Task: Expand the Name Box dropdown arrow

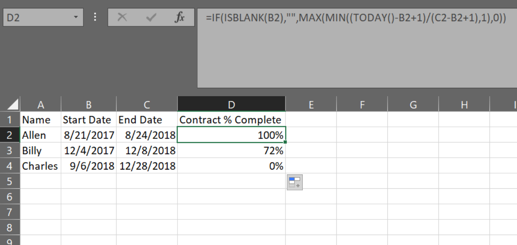Action: pyautogui.click(x=75, y=18)
